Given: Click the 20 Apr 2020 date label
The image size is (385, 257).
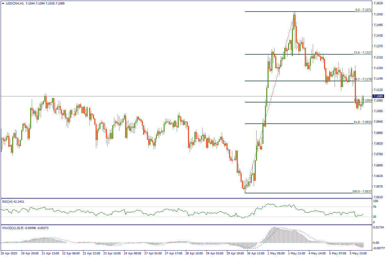Looking at the screenshot, I should pyautogui.click(x=10, y=253).
